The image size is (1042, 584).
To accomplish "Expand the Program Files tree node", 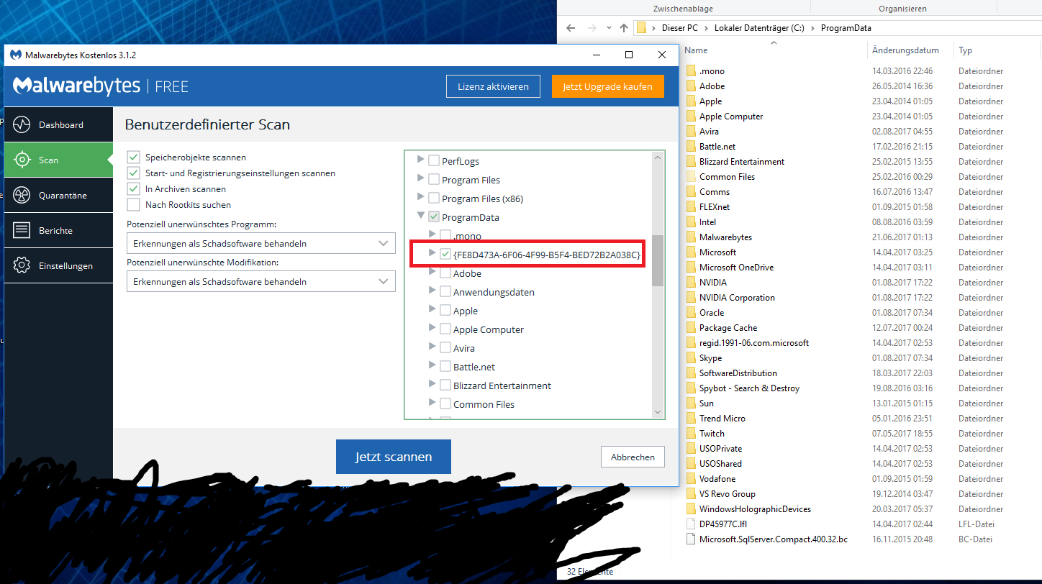I will [x=421, y=178].
